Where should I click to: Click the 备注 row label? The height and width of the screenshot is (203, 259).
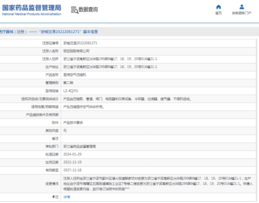coord(55,138)
